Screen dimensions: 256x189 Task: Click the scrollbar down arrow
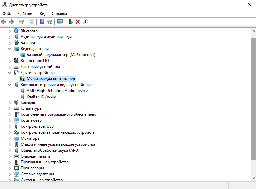254,178
